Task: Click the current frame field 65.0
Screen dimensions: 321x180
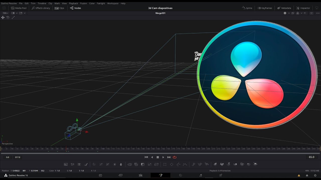Action: click(x=311, y=157)
